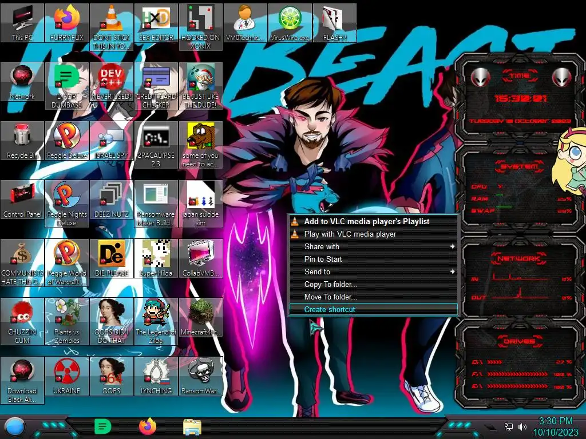Click the TIME gadget digital clock readout
The width and height of the screenshot is (586, 439).
[x=520, y=98]
